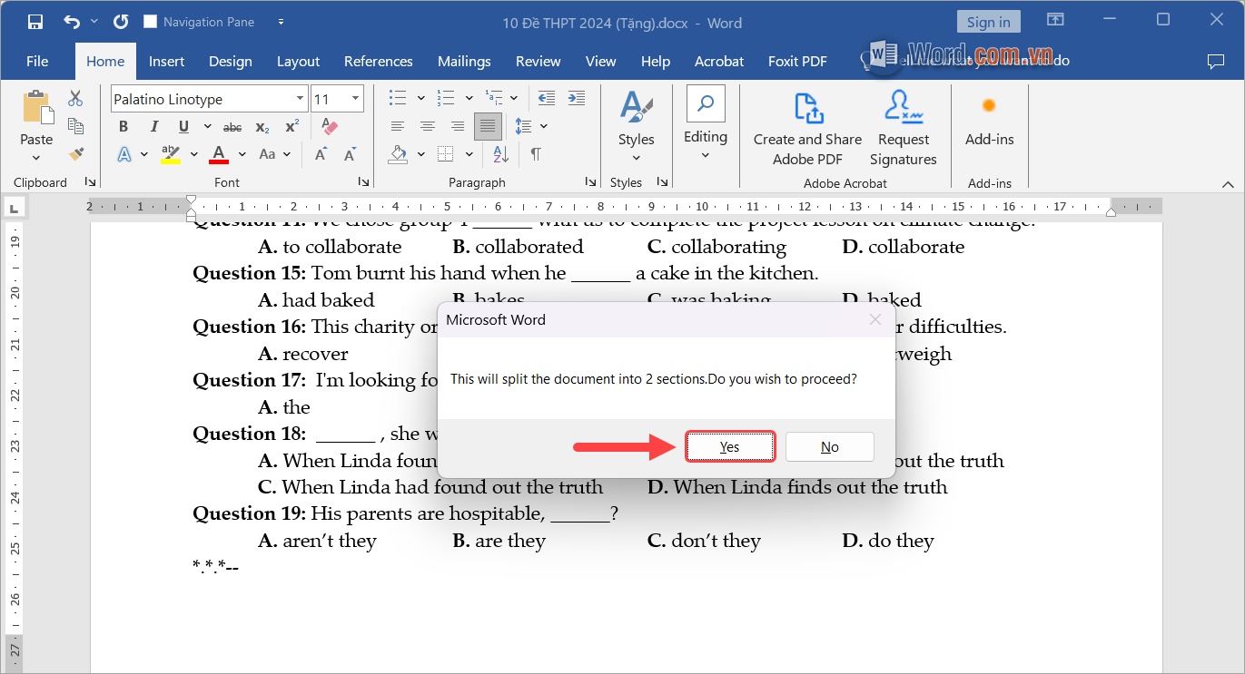Click the Show/Hide paragraph marks icon
Screen dimensions: 1245x674
pos(536,154)
